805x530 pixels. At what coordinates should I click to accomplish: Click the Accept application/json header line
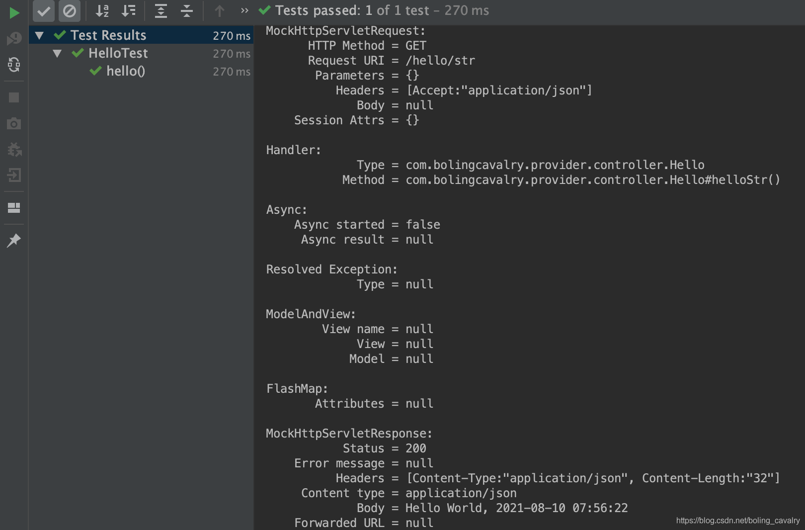tap(464, 90)
